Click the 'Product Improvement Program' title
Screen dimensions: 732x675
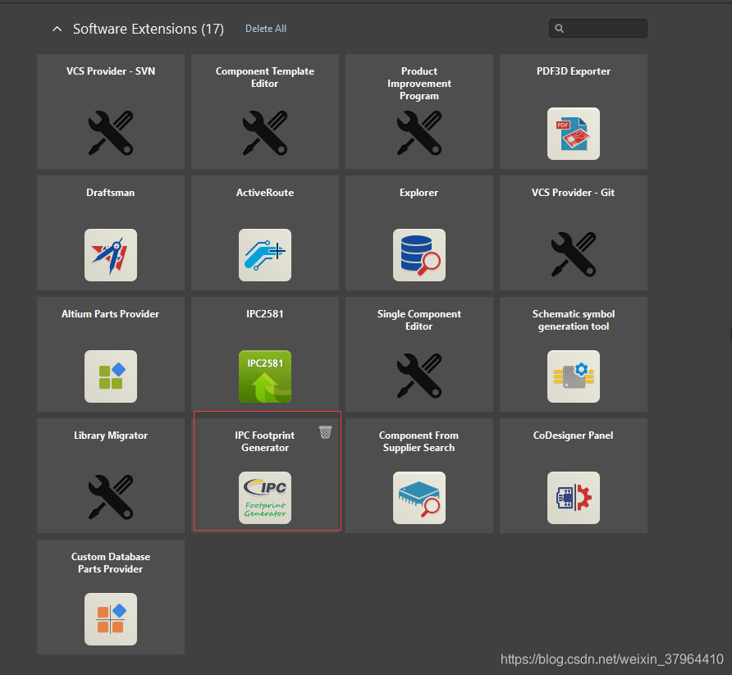419,84
